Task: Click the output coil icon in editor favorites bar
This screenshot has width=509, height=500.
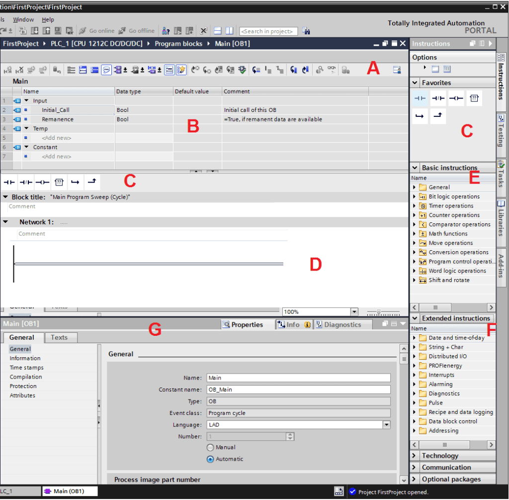Action: pos(42,182)
